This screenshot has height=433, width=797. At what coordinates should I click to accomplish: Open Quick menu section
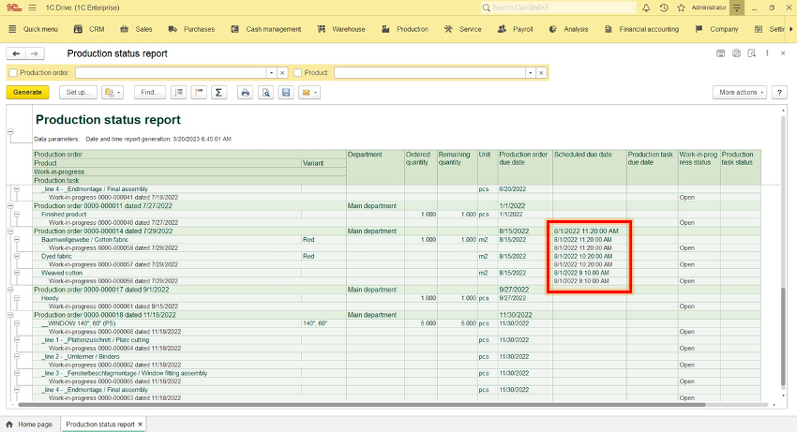pos(34,29)
